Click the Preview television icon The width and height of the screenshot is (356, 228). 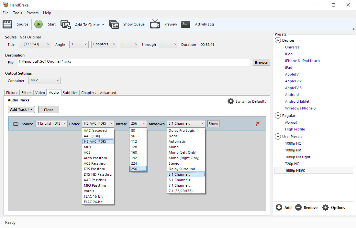[x=155, y=24]
